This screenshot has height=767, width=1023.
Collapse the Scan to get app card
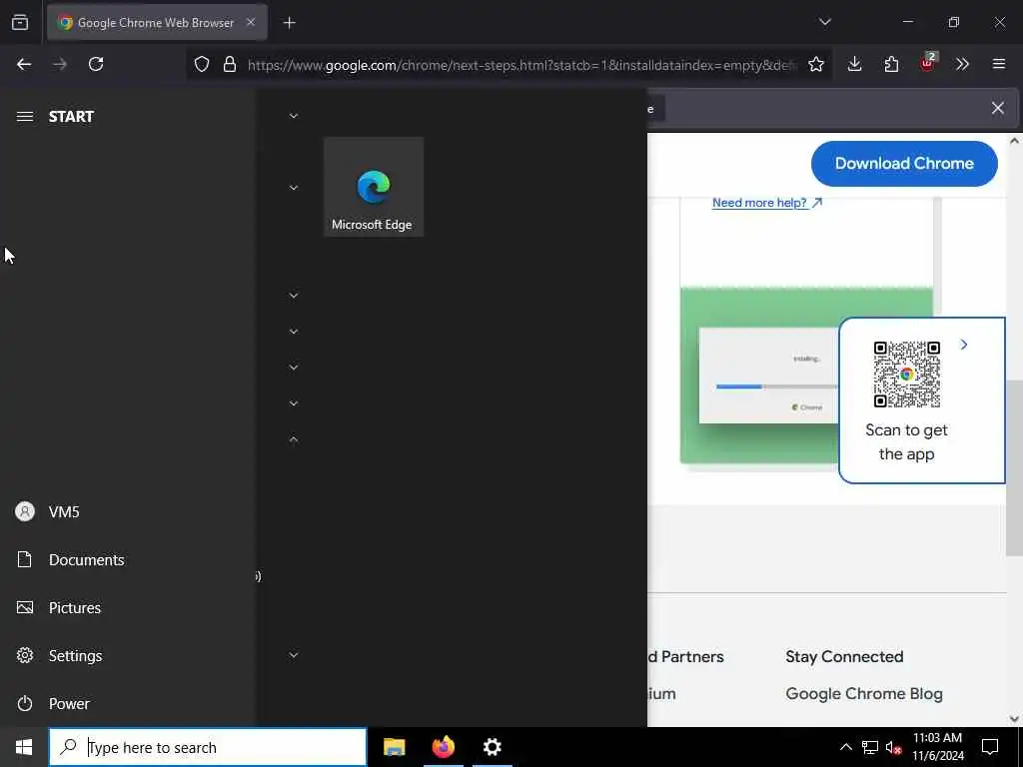[x=964, y=345]
